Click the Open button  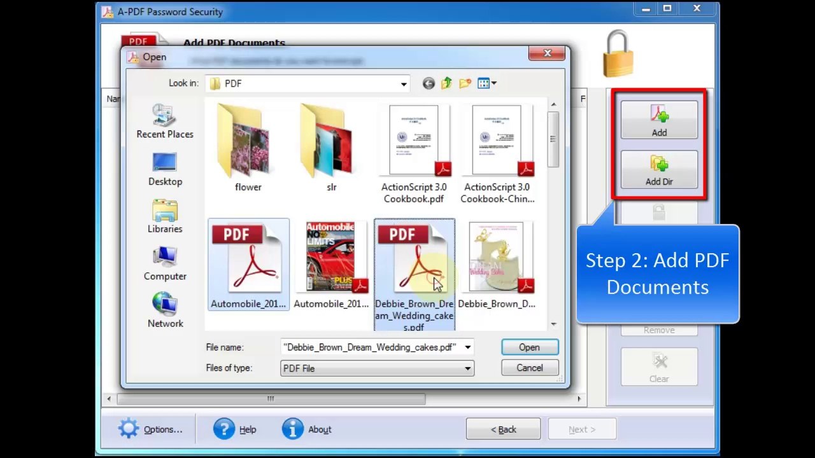[x=529, y=347]
